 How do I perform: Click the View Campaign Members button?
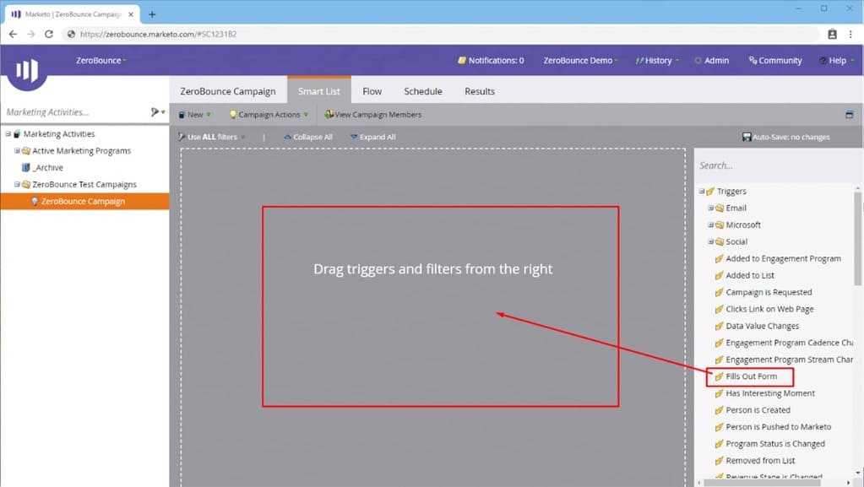click(373, 115)
